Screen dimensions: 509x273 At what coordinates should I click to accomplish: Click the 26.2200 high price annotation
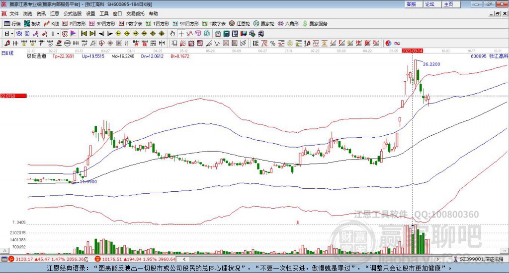click(431, 64)
